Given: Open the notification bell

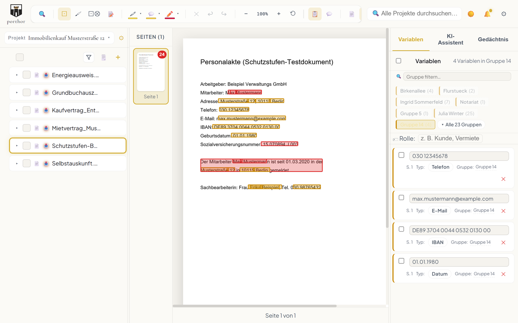Looking at the screenshot, I should point(487,14).
